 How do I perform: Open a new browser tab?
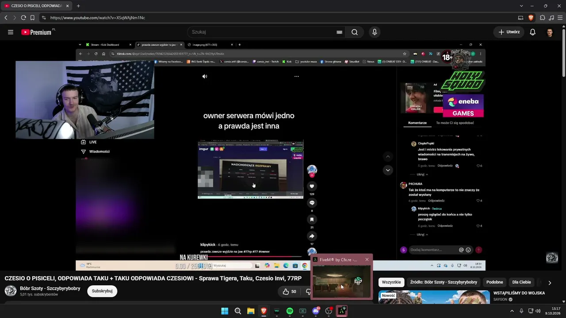pyautogui.click(x=78, y=6)
